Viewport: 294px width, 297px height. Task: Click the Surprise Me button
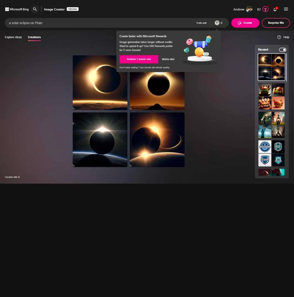276,23
